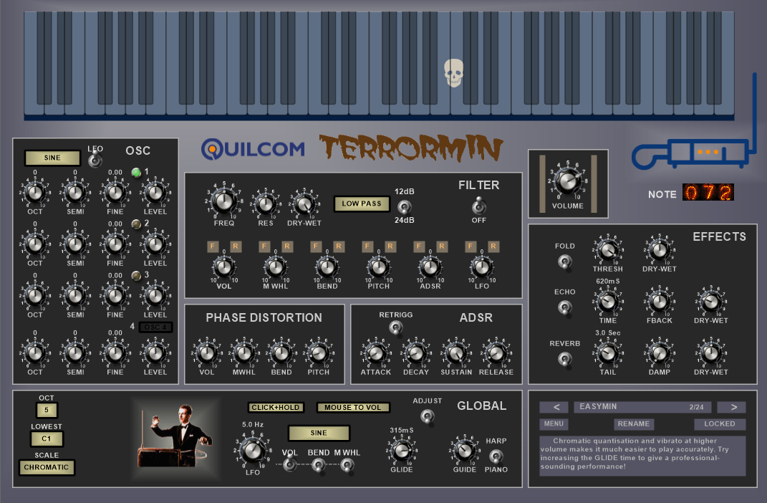Click the fold THRESH knob

pos(607,250)
